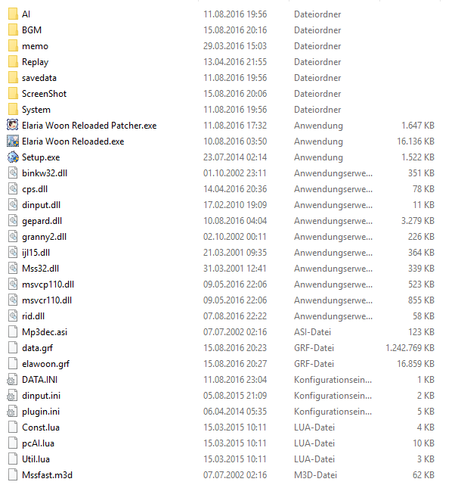Screen dimensions: 458x485
Task: Click the msvcp110.dll file icon
Action: click(13, 284)
